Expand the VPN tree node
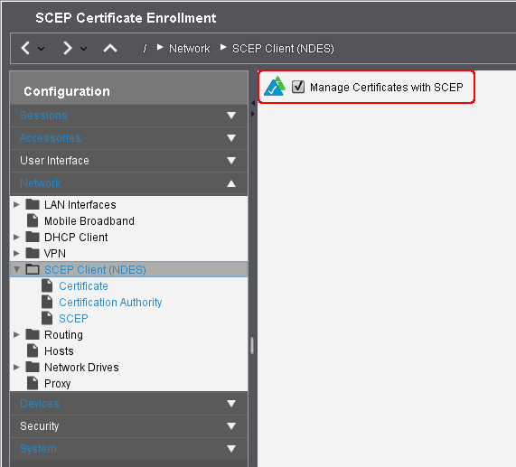 coord(16,253)
